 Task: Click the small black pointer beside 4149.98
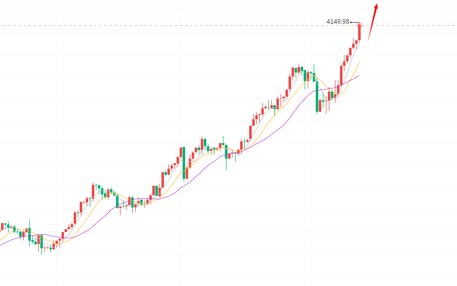point(354,22)
